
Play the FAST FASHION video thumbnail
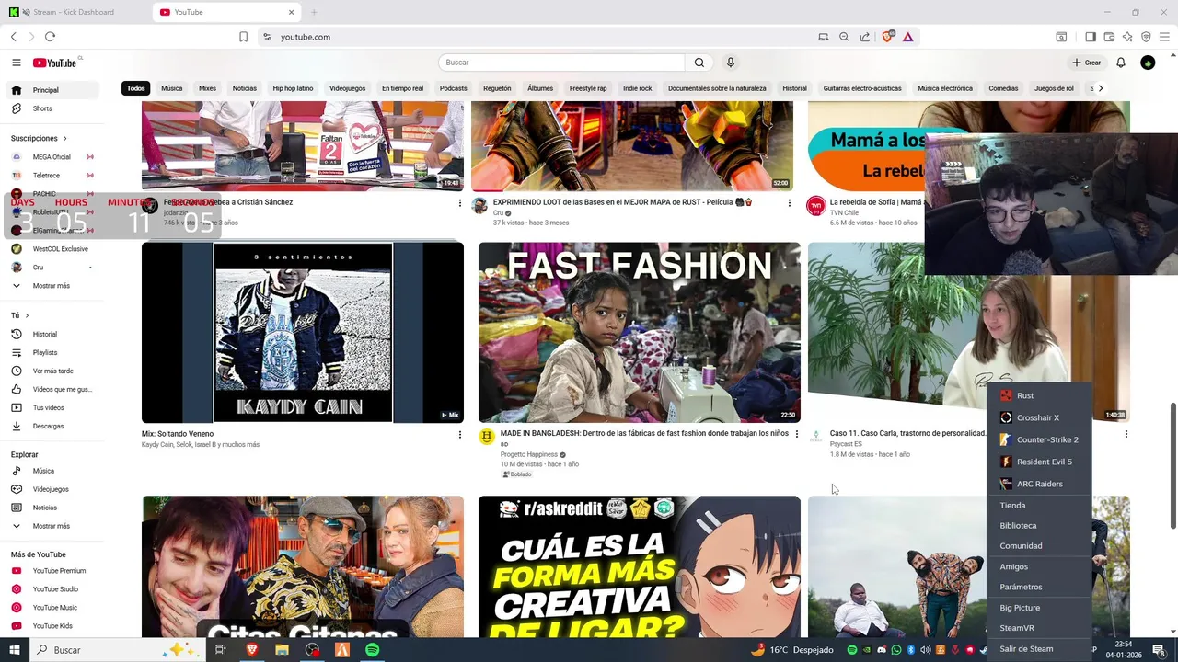pyautogui.click(x=640, y=333)
